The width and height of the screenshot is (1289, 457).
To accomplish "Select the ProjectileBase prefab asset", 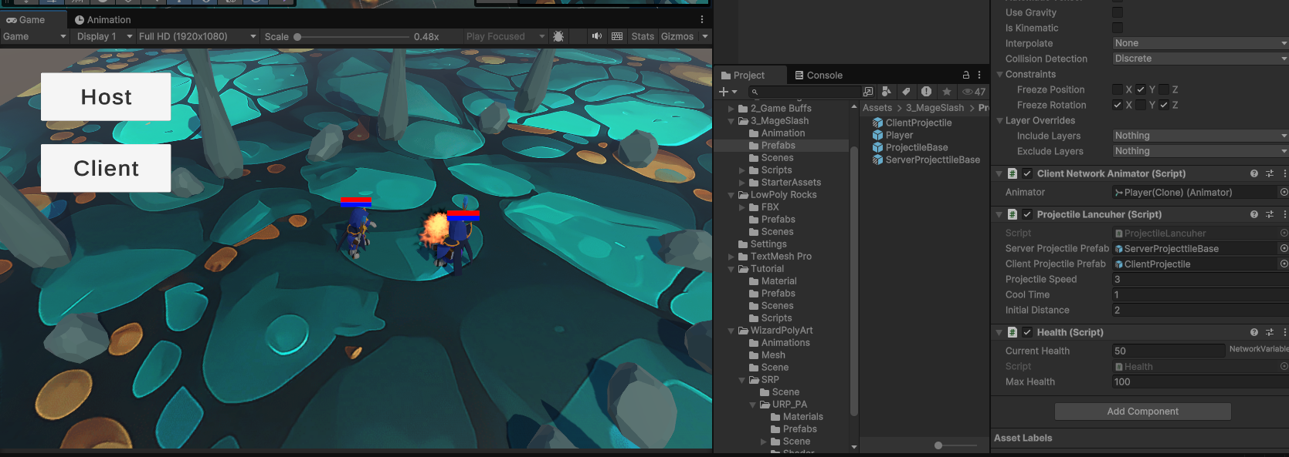I will 916,147.
